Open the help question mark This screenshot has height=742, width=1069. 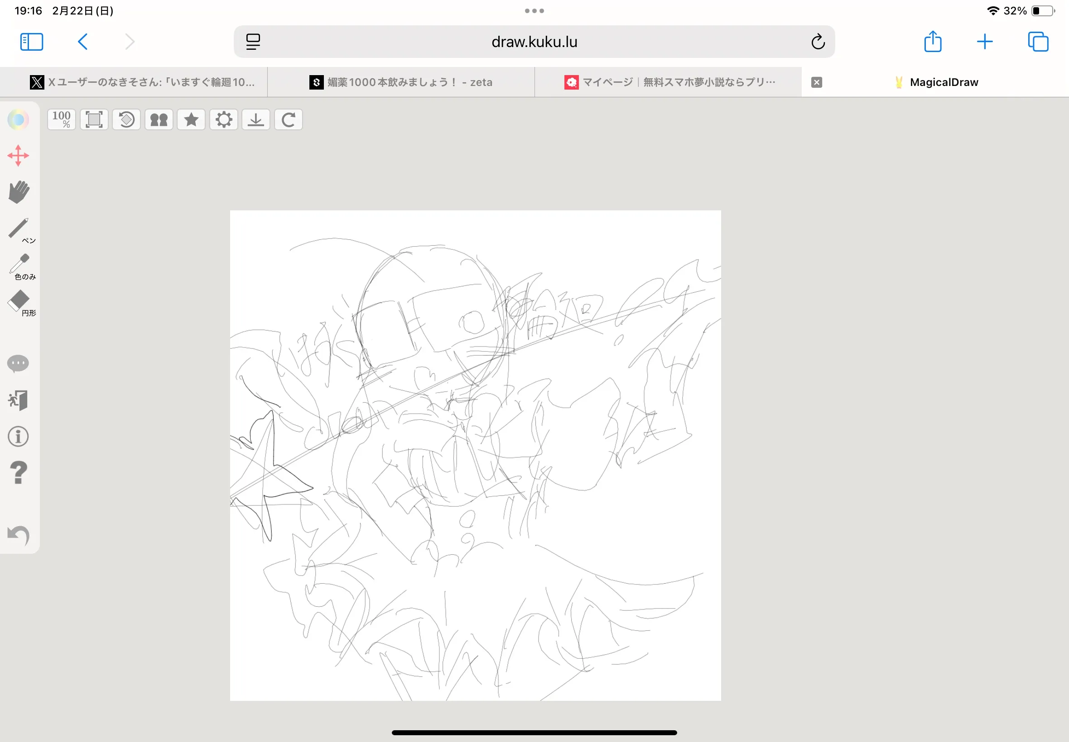[19, 473]
